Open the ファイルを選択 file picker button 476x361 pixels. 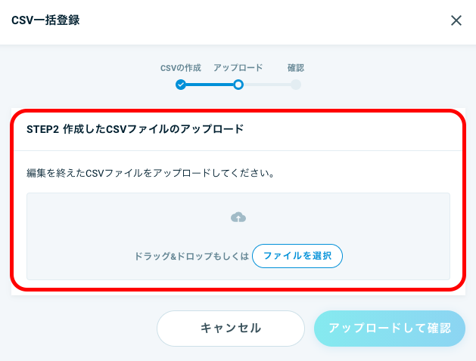[x=297, y=256]
